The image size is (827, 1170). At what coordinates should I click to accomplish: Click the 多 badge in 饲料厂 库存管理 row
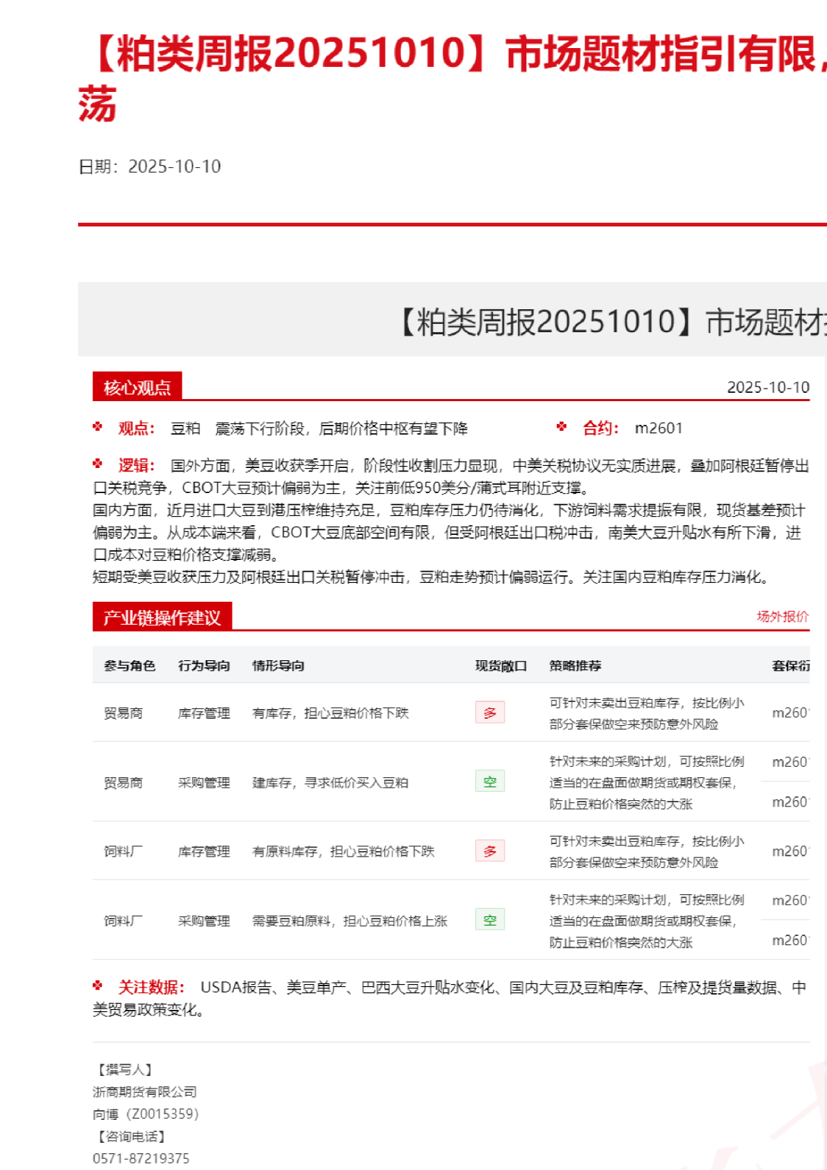[x=490, y=850]
